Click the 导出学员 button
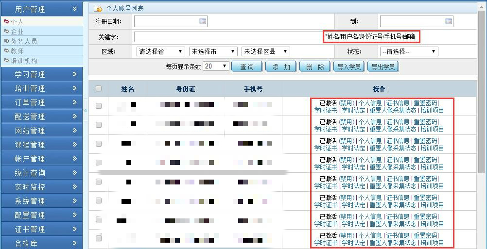Screen dimensions: 487x249 [x=383, y=66]
